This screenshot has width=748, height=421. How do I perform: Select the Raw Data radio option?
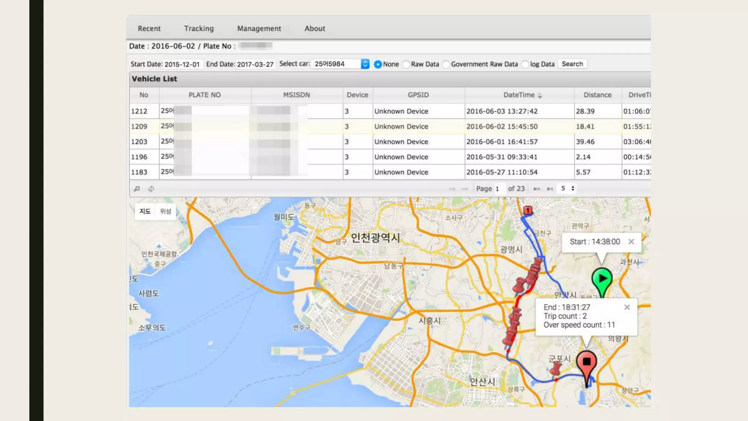(406, 64)
